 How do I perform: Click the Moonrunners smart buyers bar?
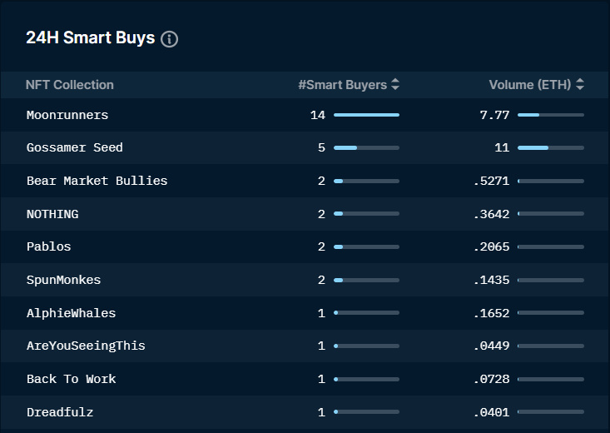[x=366, y=115]
